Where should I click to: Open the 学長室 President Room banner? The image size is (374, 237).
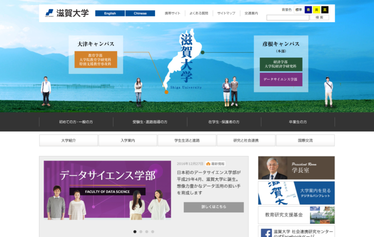pos(296,168)
